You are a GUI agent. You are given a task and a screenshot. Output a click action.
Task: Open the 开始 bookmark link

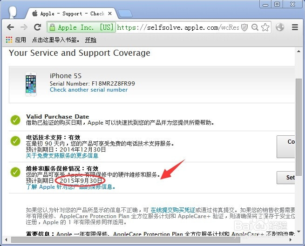coord(91,40)
